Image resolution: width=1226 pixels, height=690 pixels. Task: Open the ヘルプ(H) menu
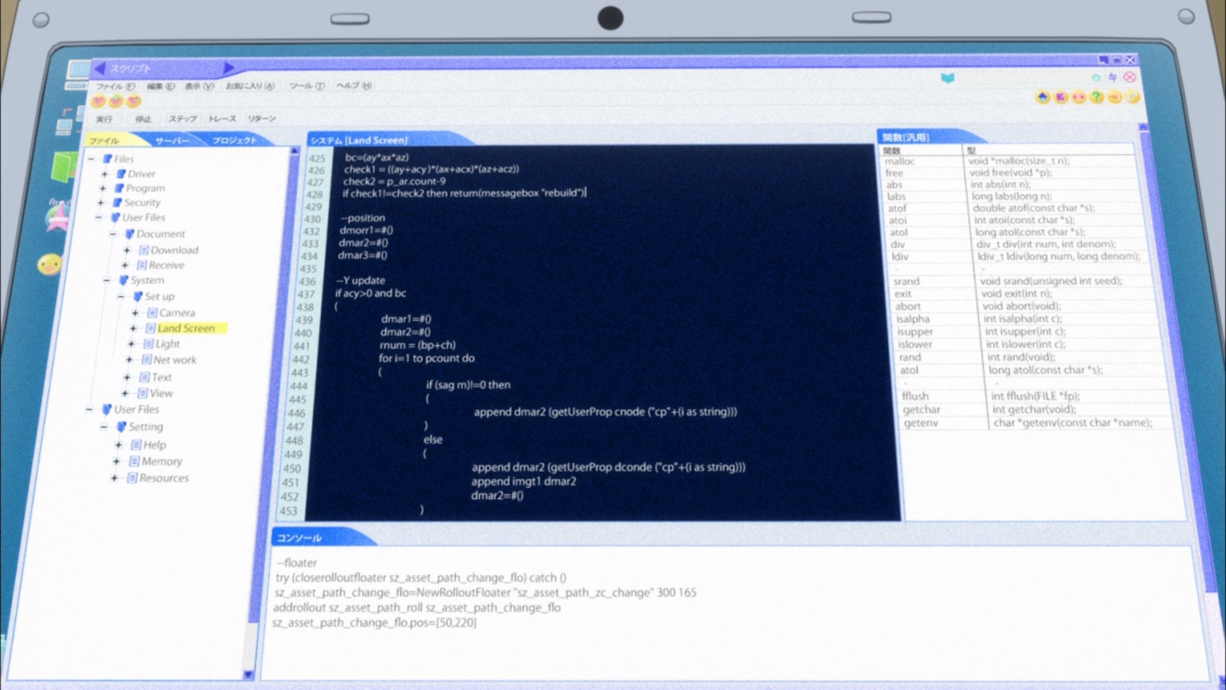pyautogui.click(x=354, y=86)
